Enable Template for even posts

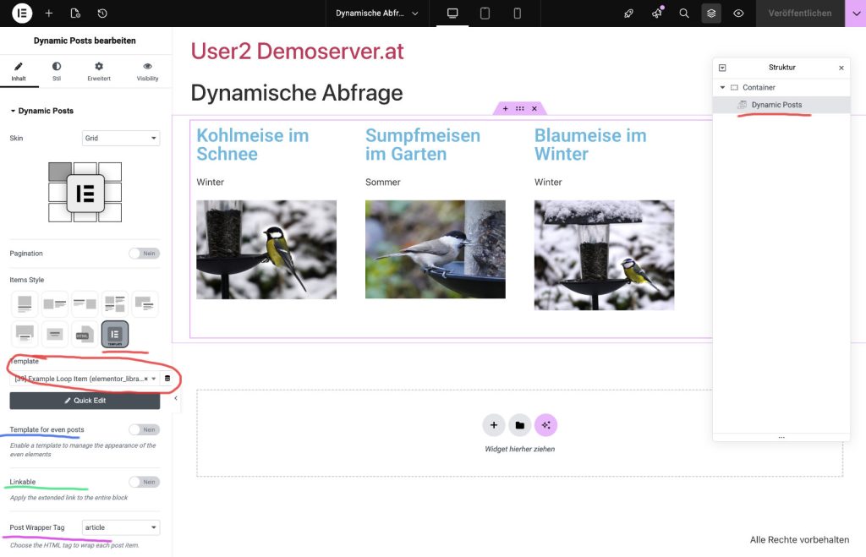tap(142, 429)
